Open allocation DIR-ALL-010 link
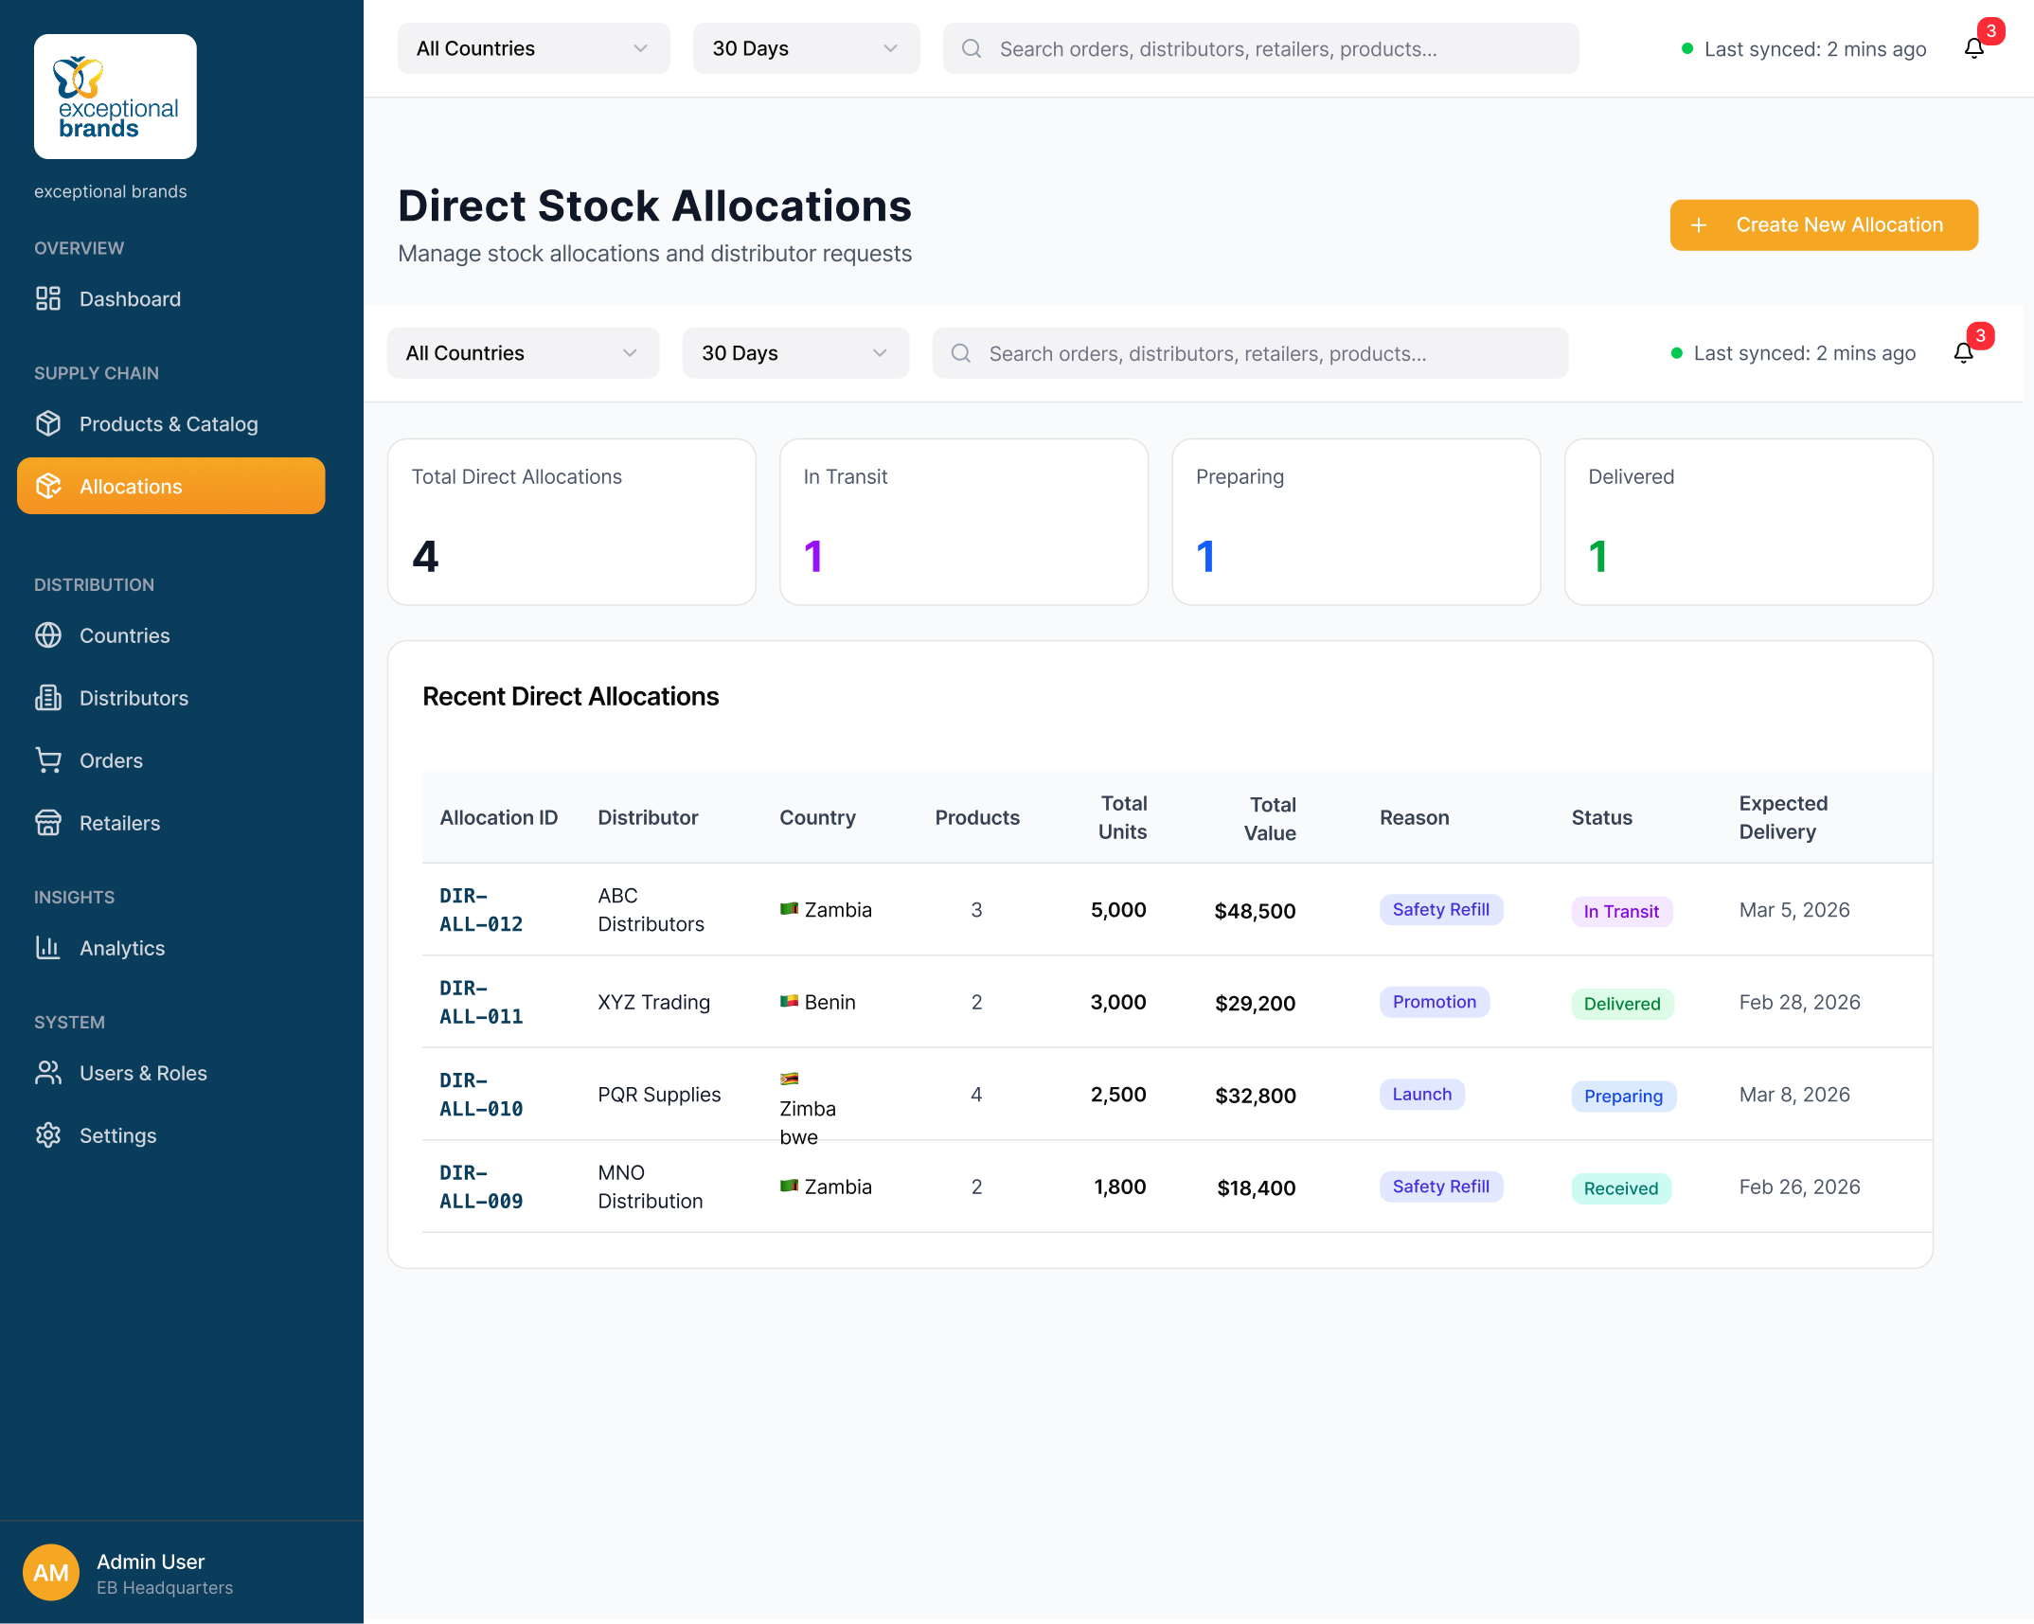The height and width of the screenshot is (1624, 2034). pyautogui.click(x=481, y=1095)
